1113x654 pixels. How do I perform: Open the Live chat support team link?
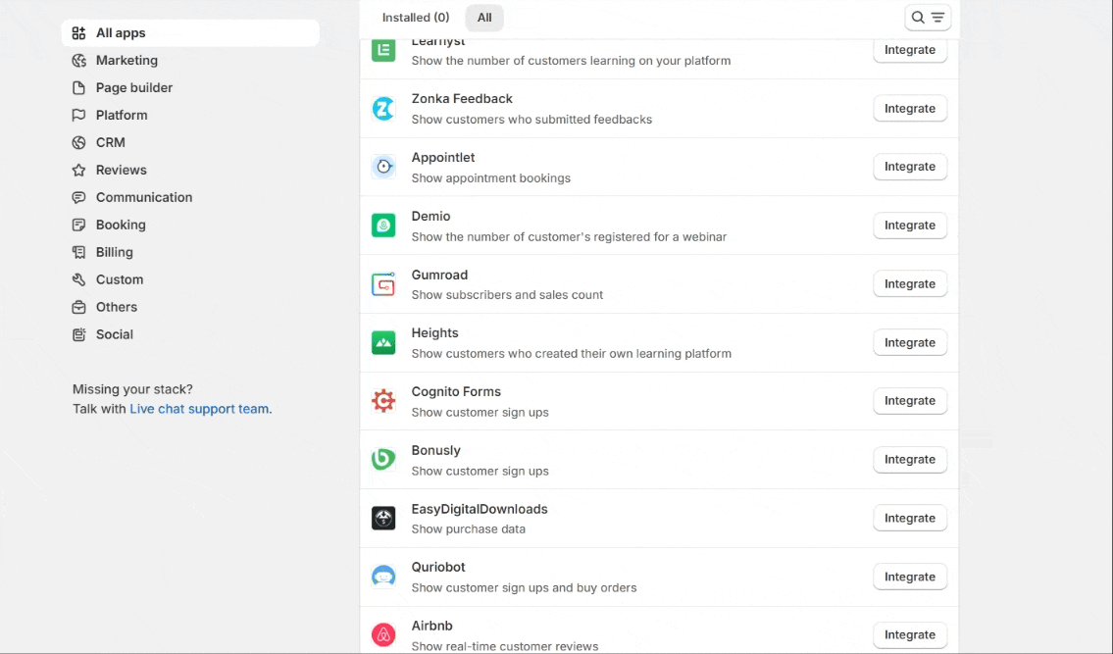pos(199,409)
